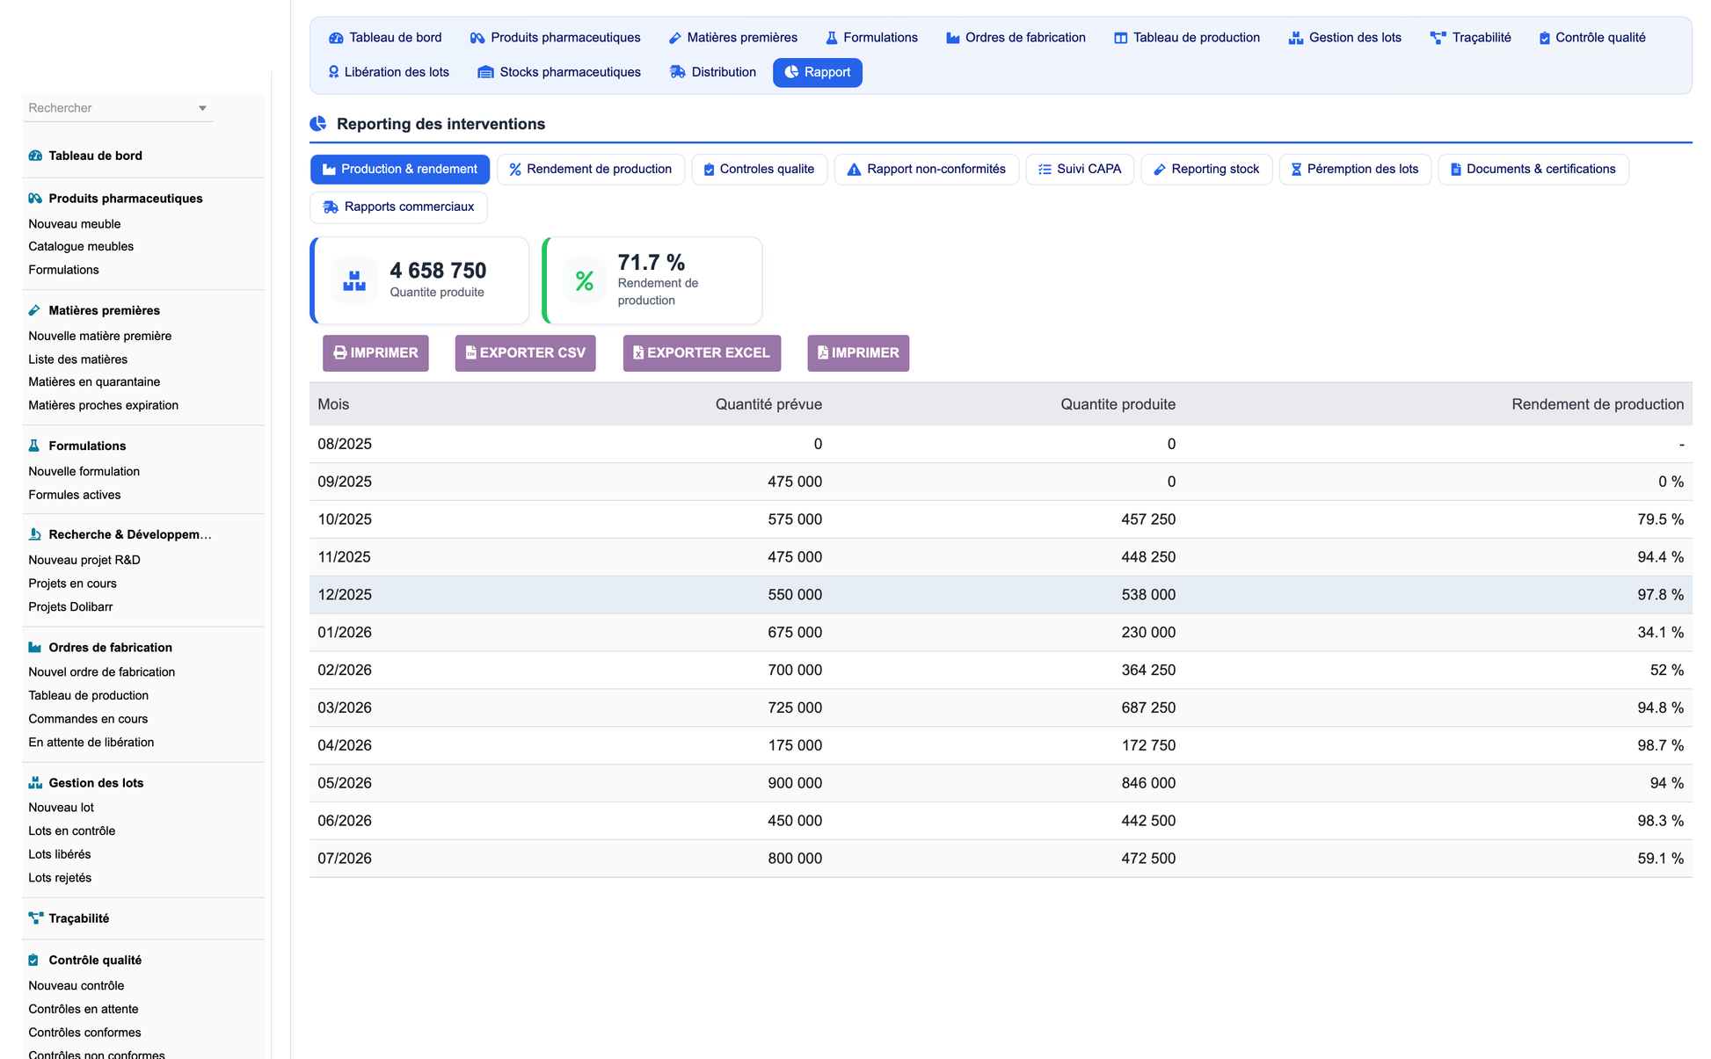Click the EXPORTER EXCEL button

(x=702, y=352)
